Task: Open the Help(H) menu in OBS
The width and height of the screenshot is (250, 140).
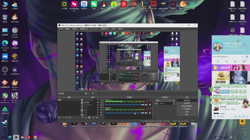Action: point(121,29)
